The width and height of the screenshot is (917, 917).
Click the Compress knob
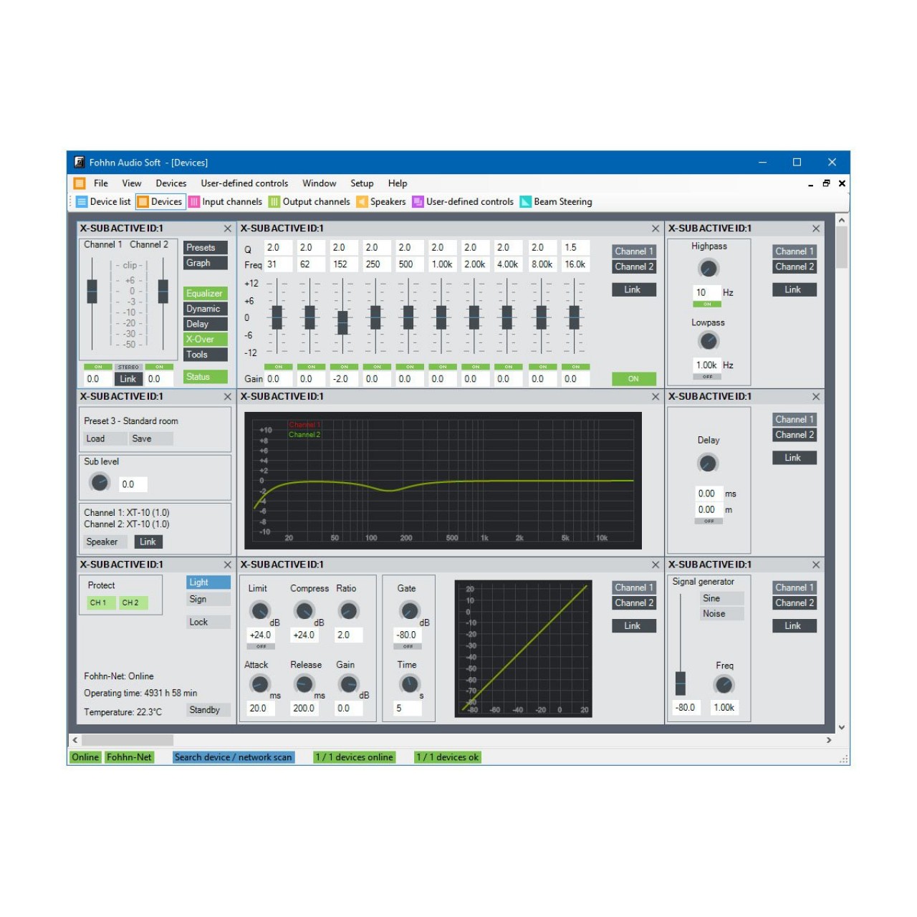pos(304,611)
